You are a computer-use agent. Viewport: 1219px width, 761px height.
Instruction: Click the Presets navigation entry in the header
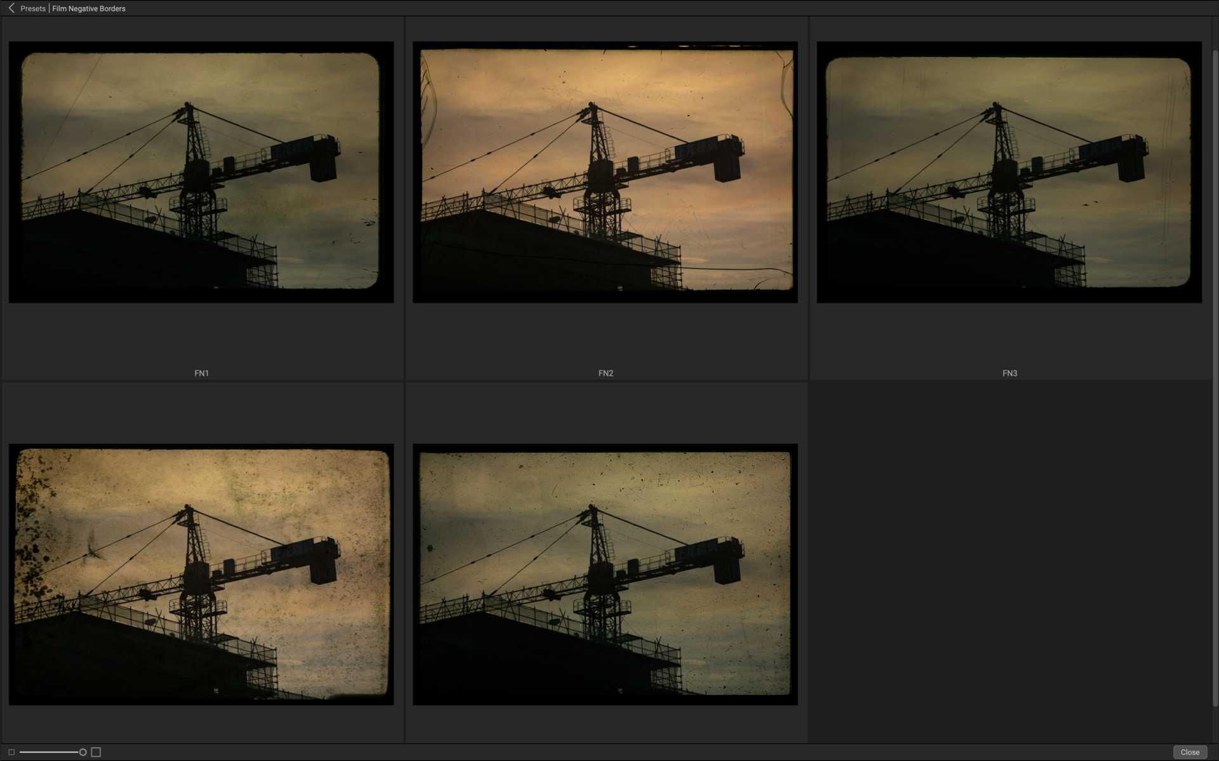(32, 8)
